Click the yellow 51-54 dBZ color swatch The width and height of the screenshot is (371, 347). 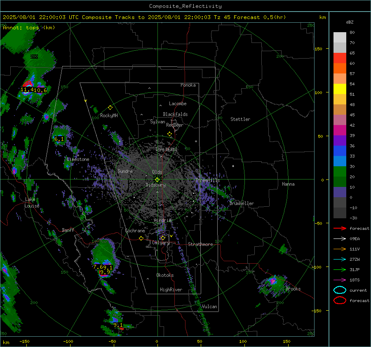pos(340,89)
